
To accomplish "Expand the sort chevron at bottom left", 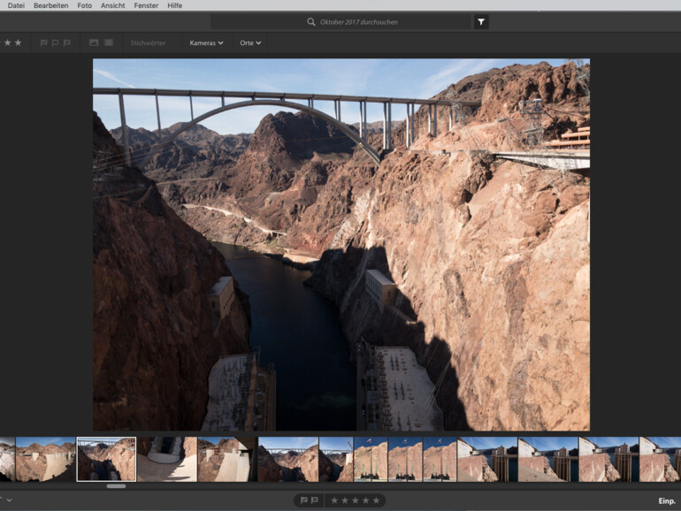I will [x=9, y=500].
